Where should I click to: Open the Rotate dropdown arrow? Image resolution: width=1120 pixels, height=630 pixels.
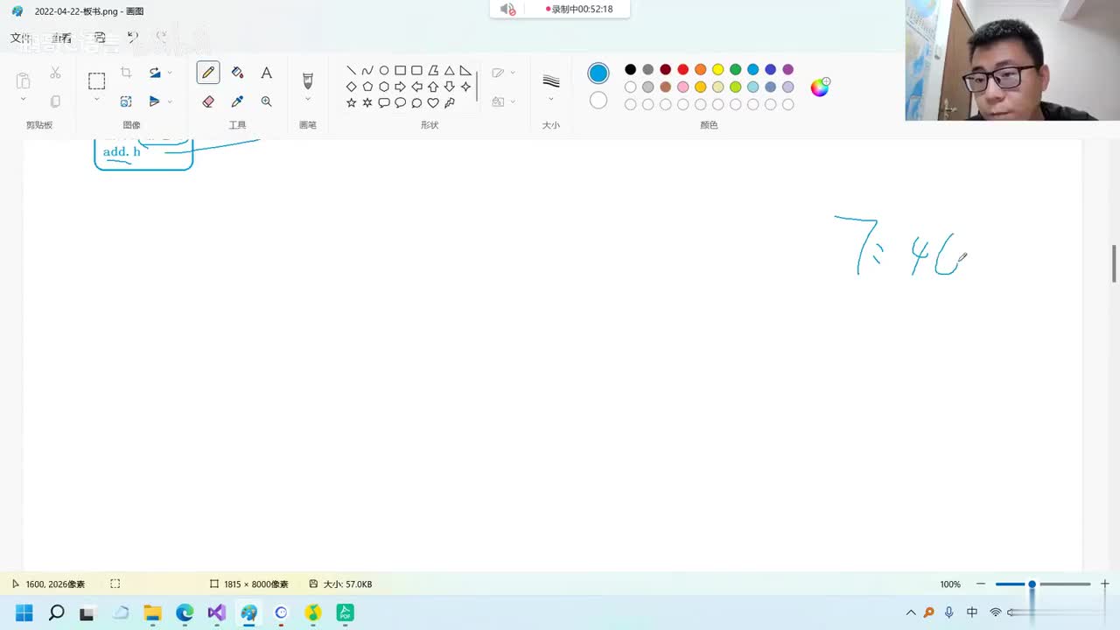170,73
